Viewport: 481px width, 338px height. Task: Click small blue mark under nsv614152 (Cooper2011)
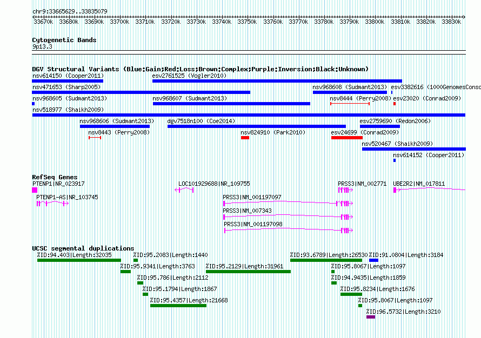coord(395,160)
